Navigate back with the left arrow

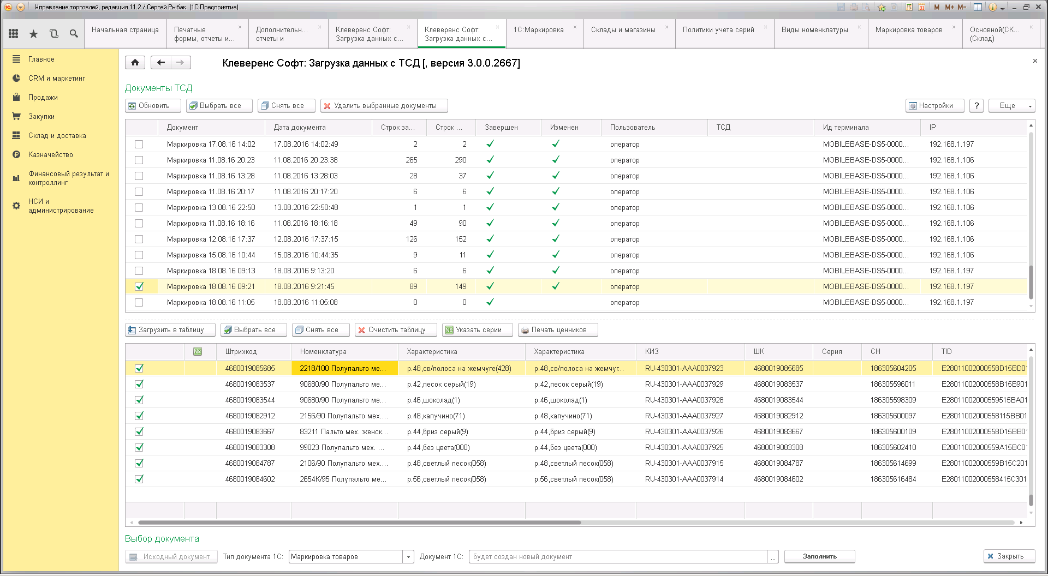[160, 62]
